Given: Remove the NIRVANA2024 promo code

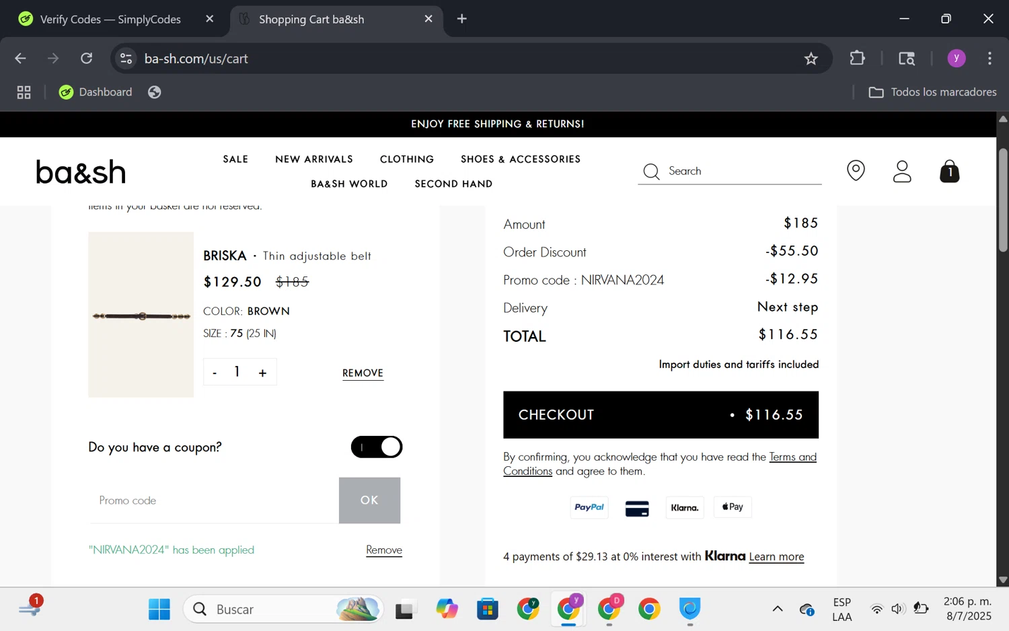Looking at the screenshot, I should pyautogui.click(x=384, y=550).
